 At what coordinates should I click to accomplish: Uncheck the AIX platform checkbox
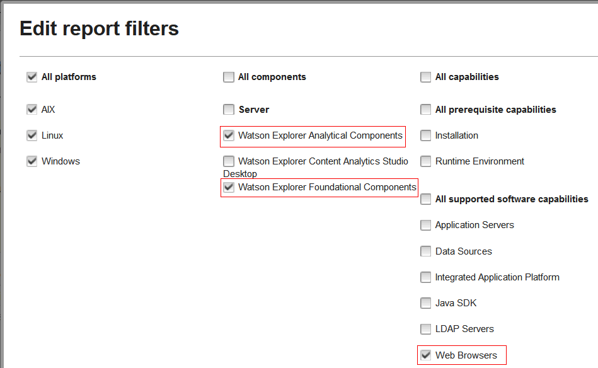pos(32,110)
